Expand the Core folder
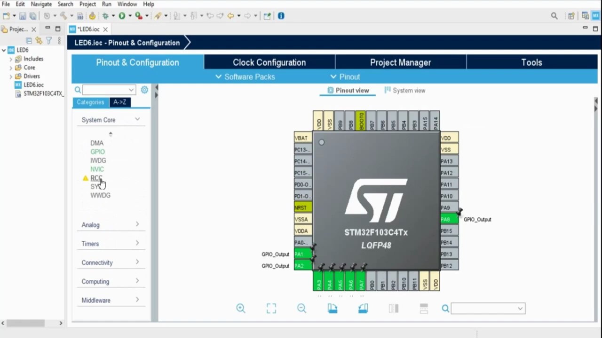Viewport: 602px width, 338px height. point(11,68)
